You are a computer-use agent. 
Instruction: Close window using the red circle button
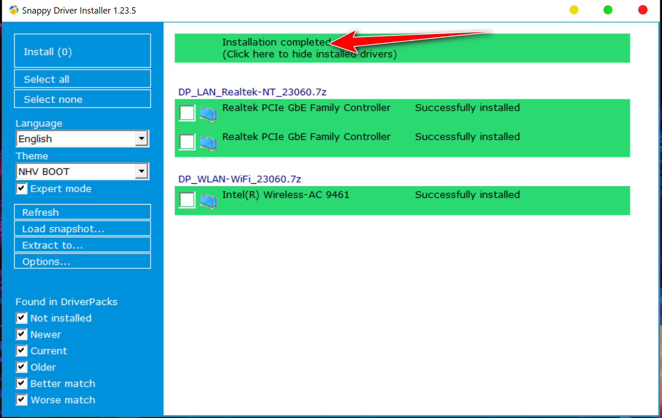pyautogui.click(x=643, y=10)
